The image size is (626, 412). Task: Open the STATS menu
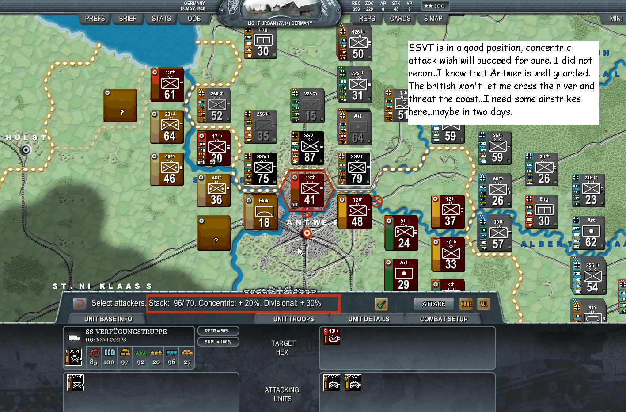coord(161,19)
